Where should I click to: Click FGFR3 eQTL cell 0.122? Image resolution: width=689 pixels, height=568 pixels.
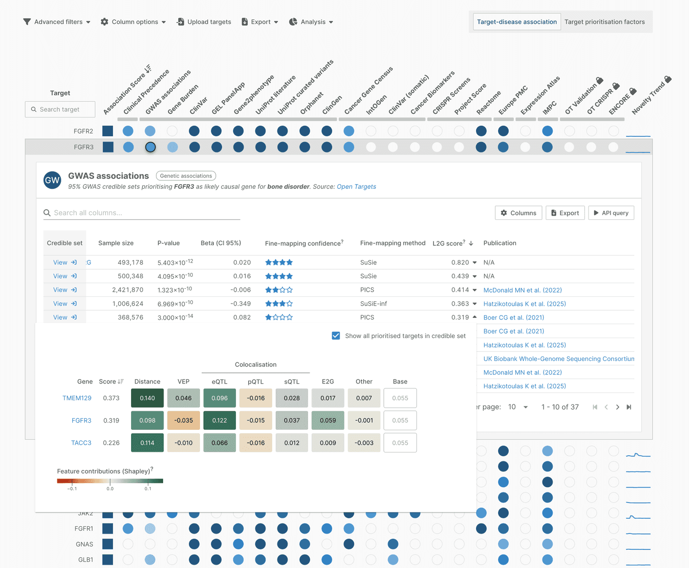pos(220,420)
